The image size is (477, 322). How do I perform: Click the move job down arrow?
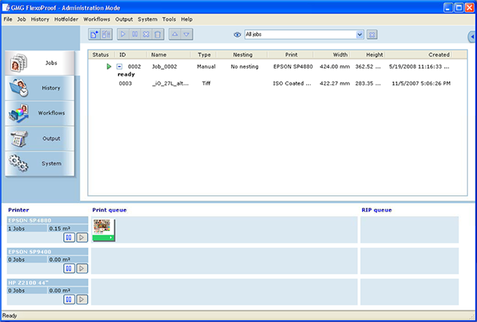tap(187, 34)
